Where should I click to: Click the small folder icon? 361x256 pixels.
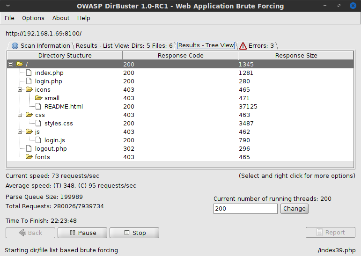click(38, 98)
